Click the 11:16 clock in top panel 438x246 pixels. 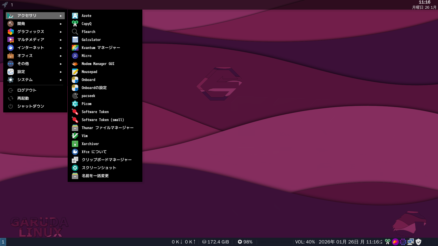(x=425, y=2)
